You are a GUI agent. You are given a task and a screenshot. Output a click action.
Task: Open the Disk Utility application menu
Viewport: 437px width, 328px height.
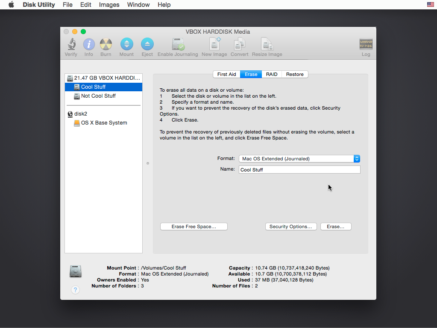click(39, 5)
